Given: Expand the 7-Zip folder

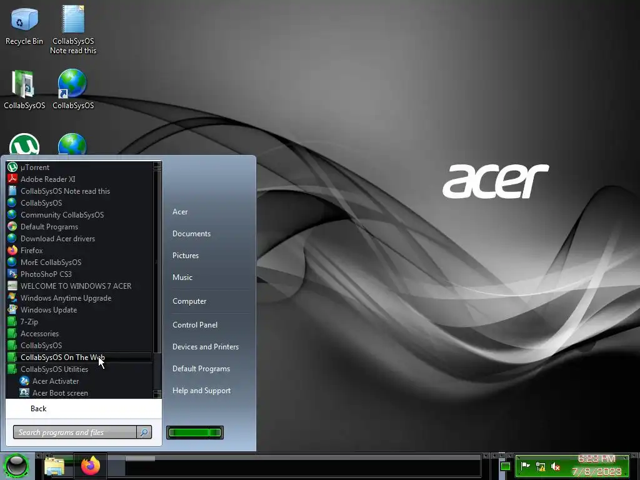Looking at the screenshot, I should 79,322.
